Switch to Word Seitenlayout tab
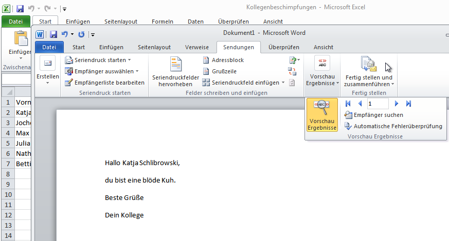Viewport: 449px width, 241px height. click(x=154, y=47)
